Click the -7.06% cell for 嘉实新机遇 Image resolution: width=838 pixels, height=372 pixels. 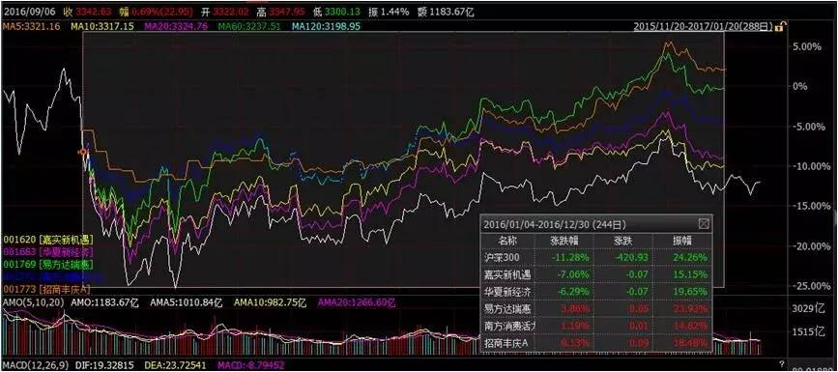tap(572, 274)
